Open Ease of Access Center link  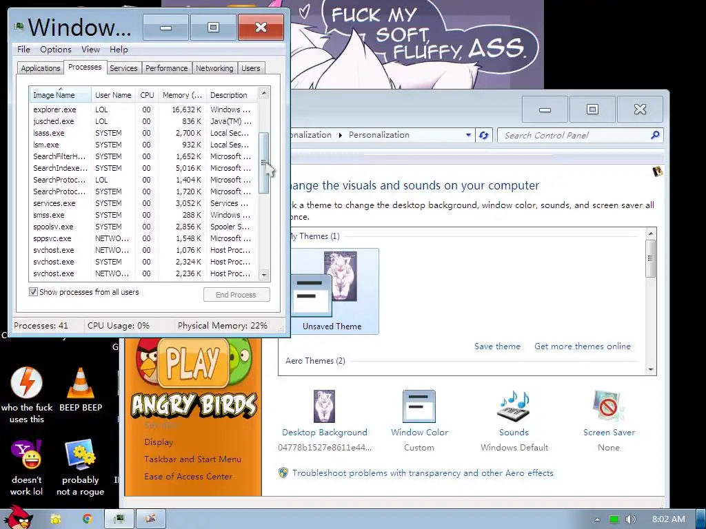pyautogui.click(x=188, y=476)
